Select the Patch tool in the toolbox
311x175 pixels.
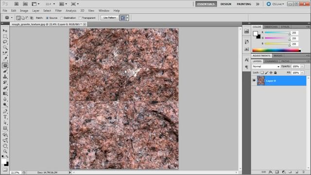coord(5,66)
